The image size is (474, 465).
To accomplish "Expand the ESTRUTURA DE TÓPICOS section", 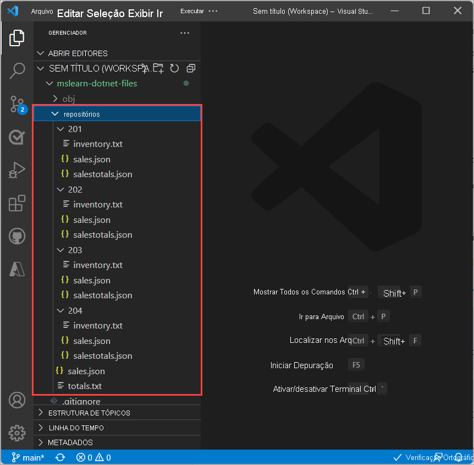I will click(89, 413).
